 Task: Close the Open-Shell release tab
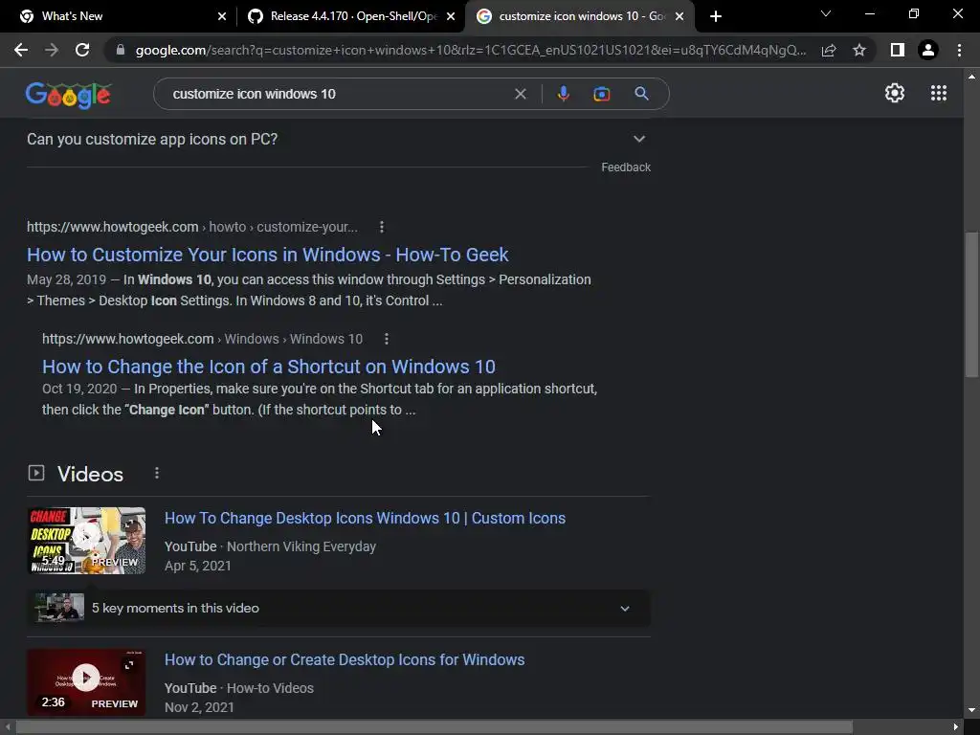coord(451,16)
